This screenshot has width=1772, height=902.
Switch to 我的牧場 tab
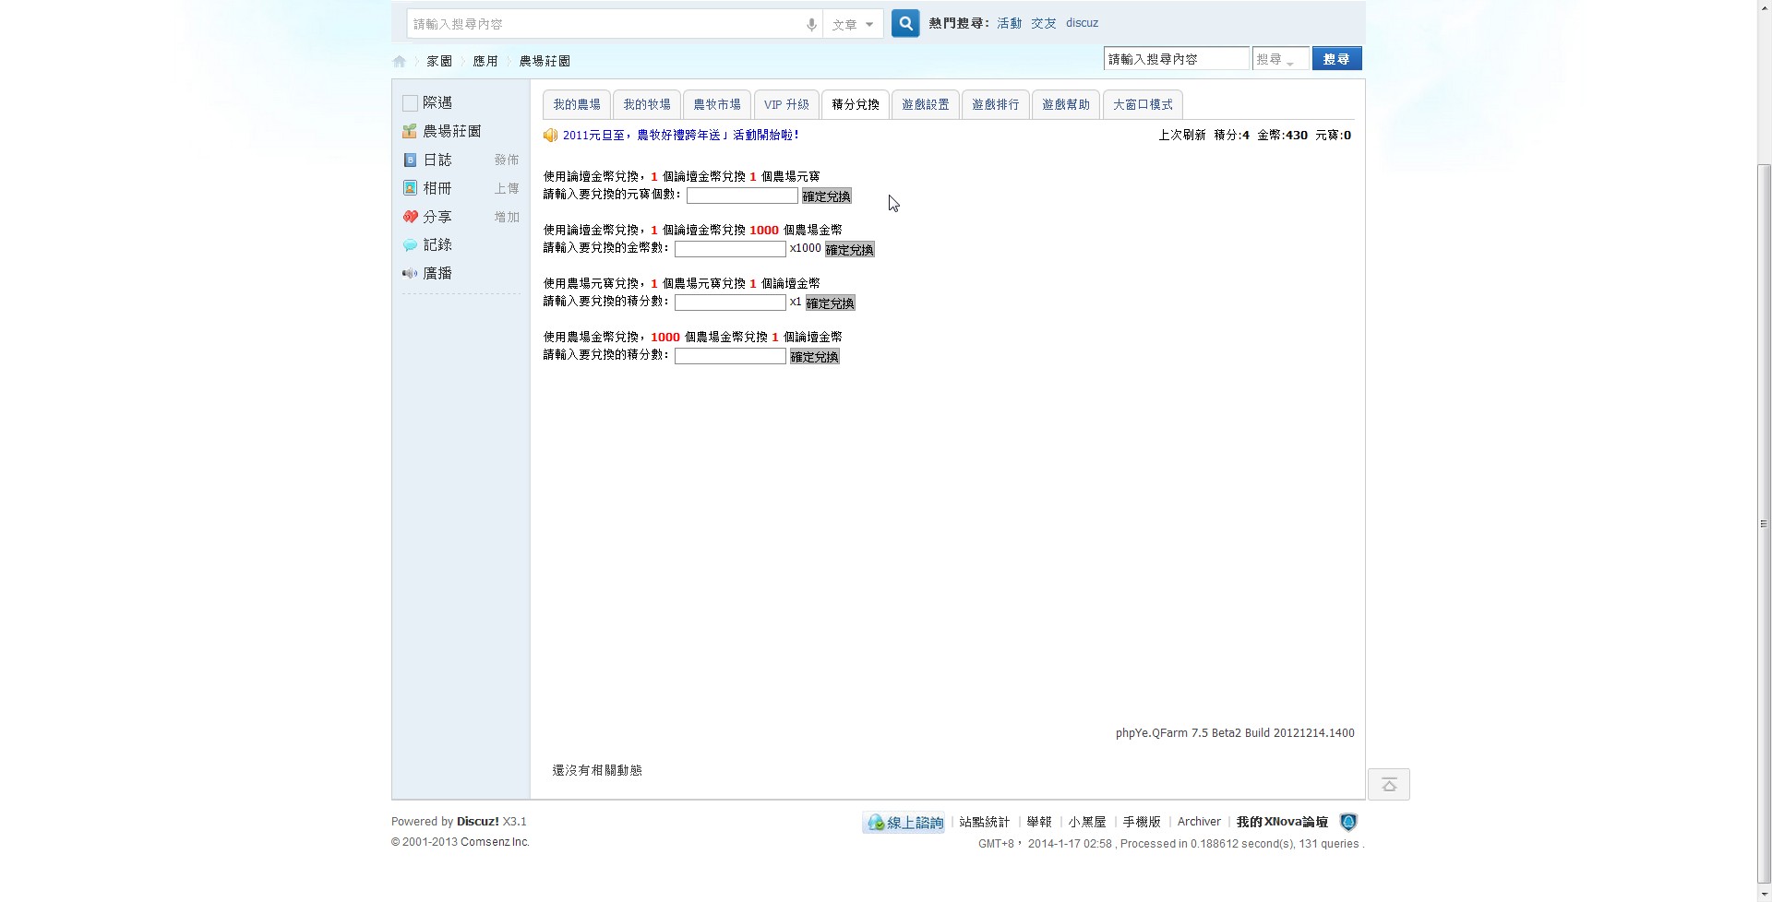[647, 104]
